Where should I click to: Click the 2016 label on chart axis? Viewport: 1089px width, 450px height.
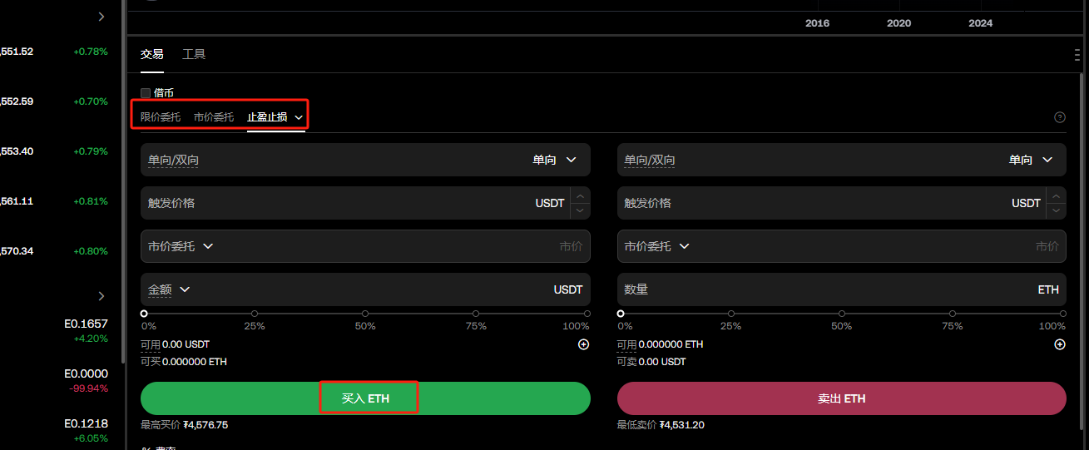(817, 23)
